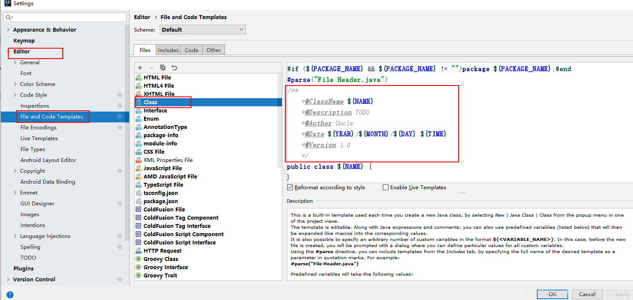Select File Types settings item
Image resolution: width=633 pixels, height=300 pixels.
pyautogui.click(x=33, y=149)
